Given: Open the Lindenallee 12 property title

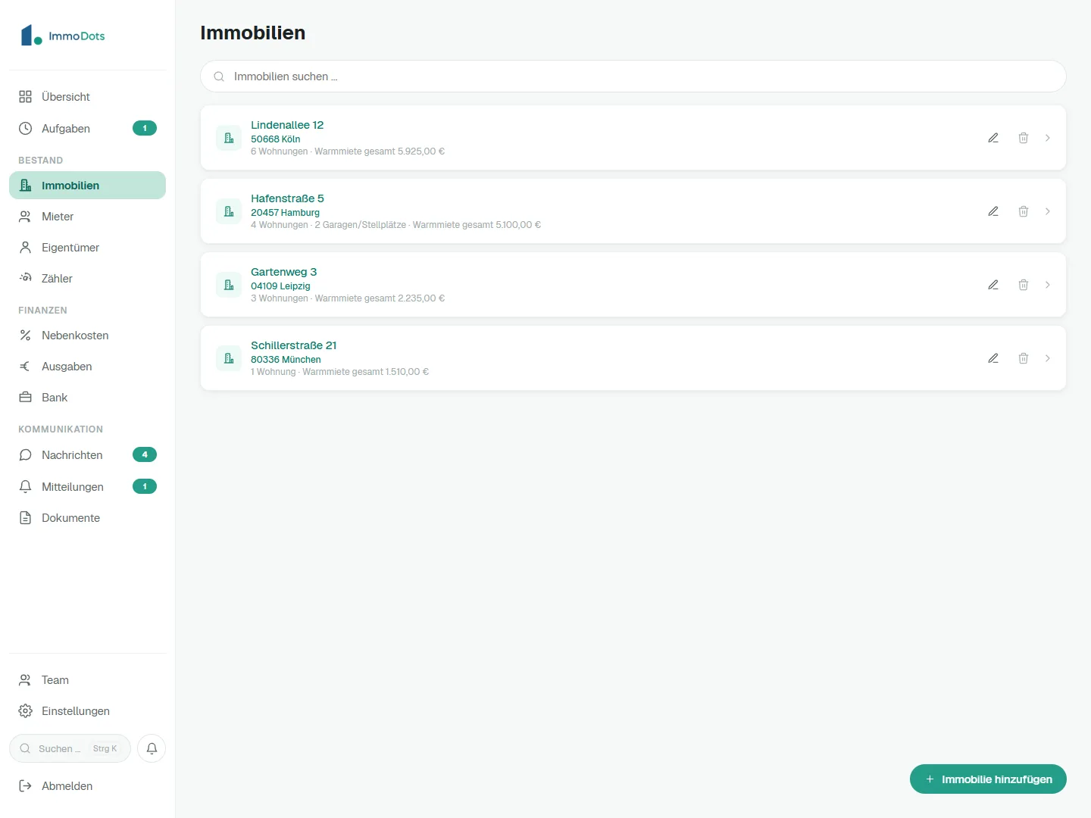Looking at the screenshot, I should tap(287, 125).
